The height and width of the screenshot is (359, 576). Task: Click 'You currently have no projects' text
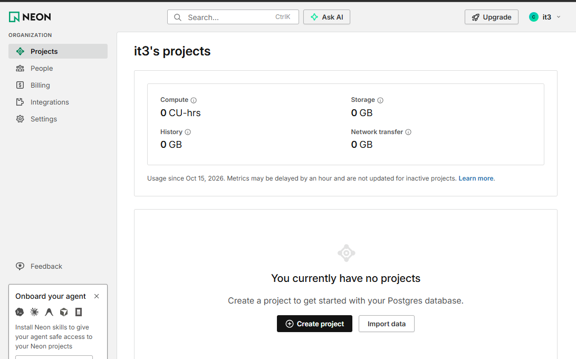coord(345,278)
